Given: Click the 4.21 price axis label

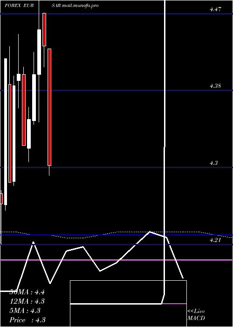Looking at the screenshot, I should (215, 240).
